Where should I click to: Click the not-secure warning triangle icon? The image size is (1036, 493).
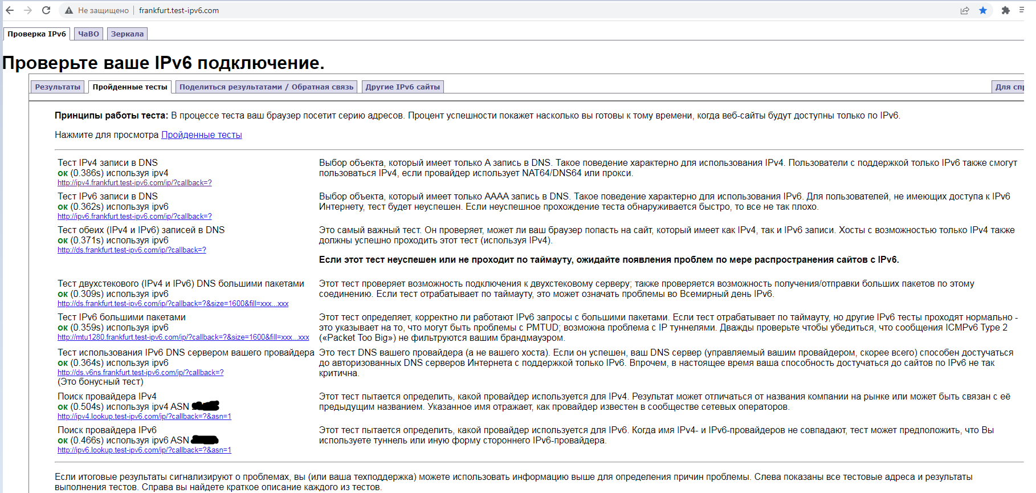point(69,10)
